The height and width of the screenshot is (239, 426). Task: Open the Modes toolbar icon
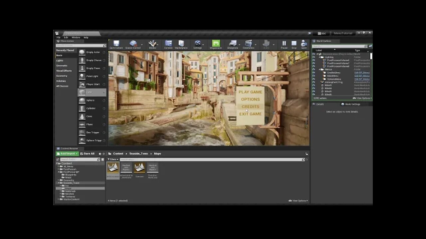(x=152, y=44)
